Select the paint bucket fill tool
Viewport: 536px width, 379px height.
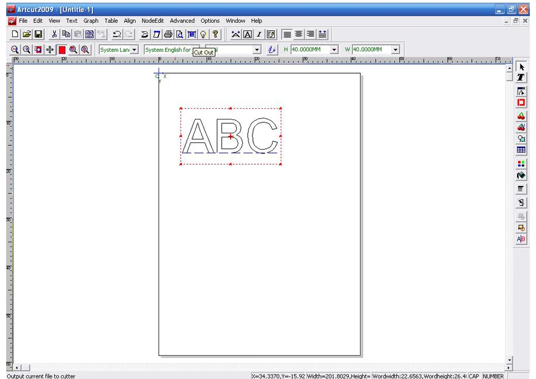(x=521, y=175)
